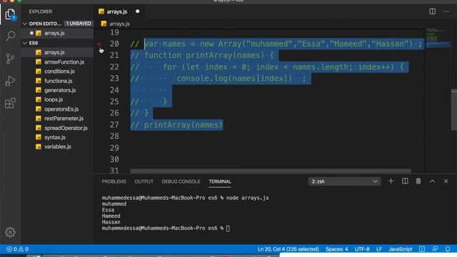Click errors and warnings count in status bar
Viewport: 457px width, 257px height.
(x=17, y=249)
